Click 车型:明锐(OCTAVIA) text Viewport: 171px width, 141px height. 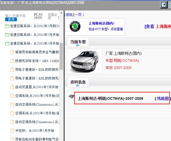pos(122,61)
